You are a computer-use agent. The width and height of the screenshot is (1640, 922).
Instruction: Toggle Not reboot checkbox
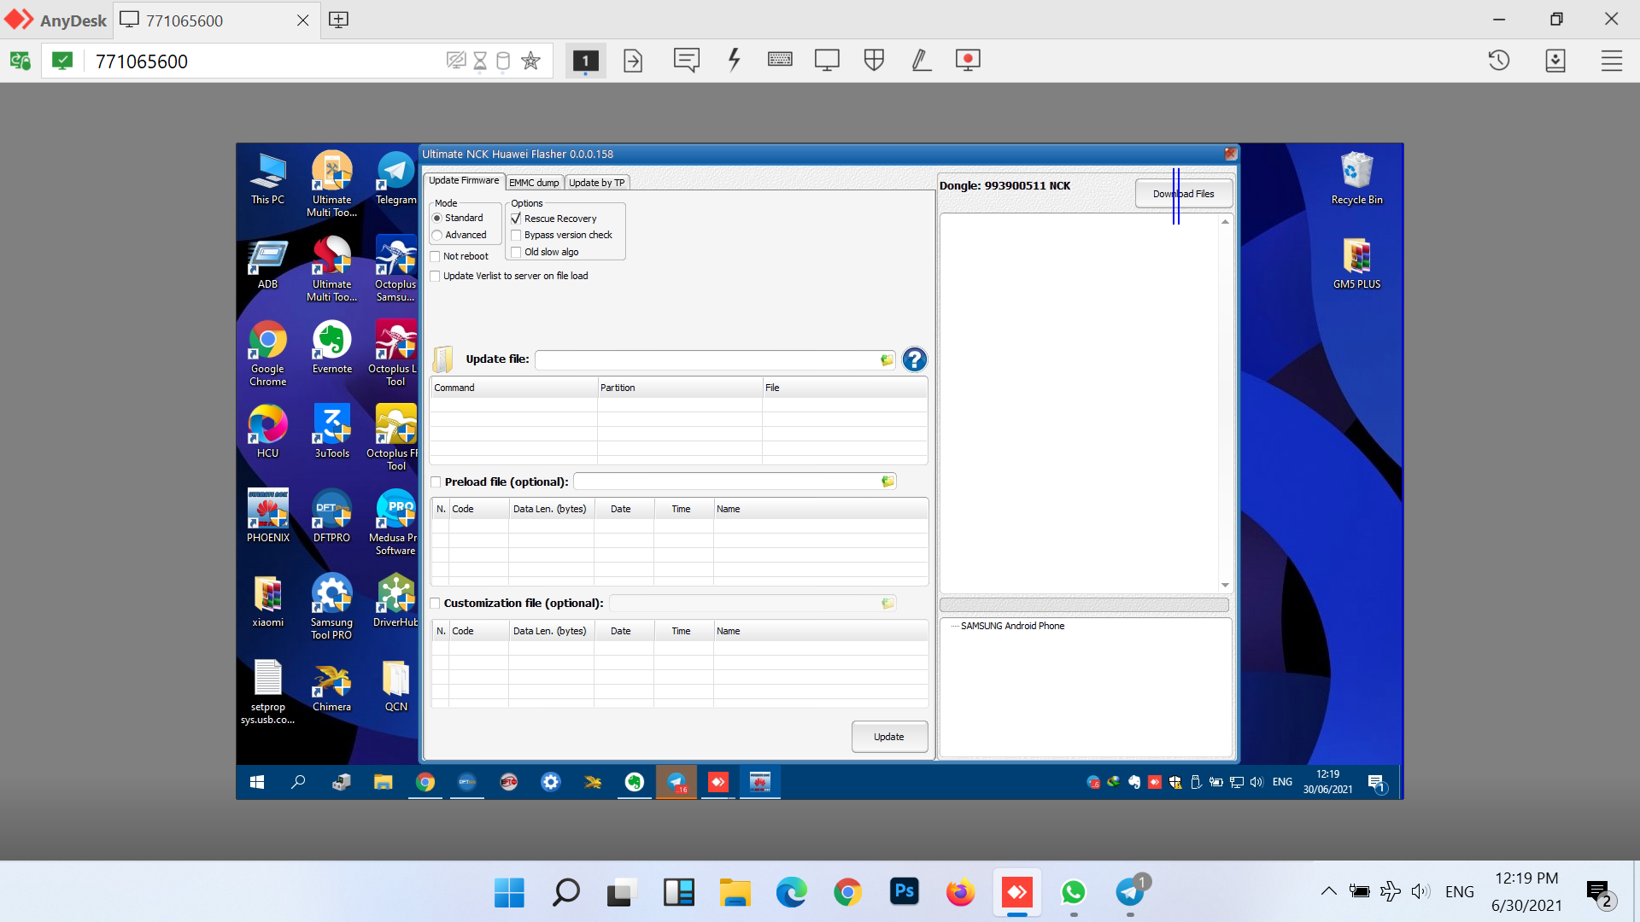[x=435, y=257]
